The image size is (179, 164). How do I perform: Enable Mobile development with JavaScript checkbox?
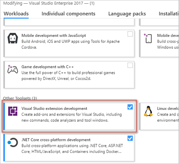tap(130, 34)
